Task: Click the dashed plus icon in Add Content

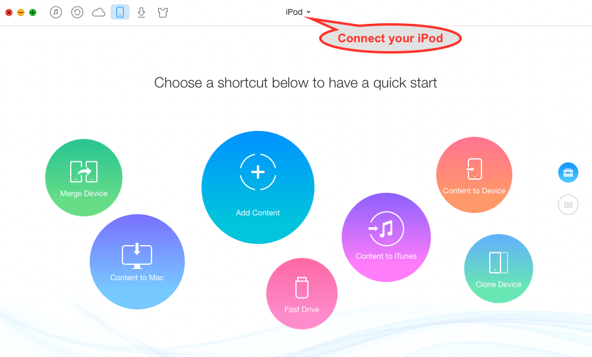Action: [x=258, y=172]
